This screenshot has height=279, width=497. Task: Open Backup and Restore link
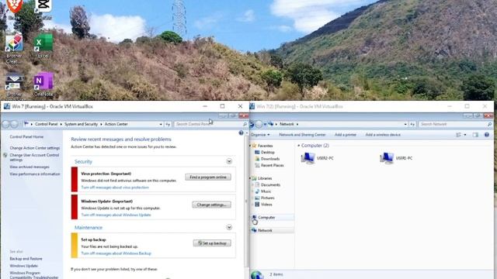(x=26, y=259)
